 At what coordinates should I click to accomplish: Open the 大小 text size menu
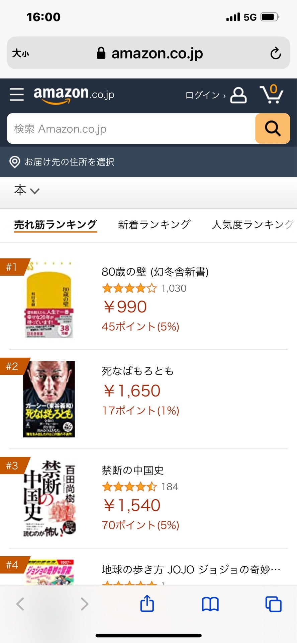pos(21,53)
